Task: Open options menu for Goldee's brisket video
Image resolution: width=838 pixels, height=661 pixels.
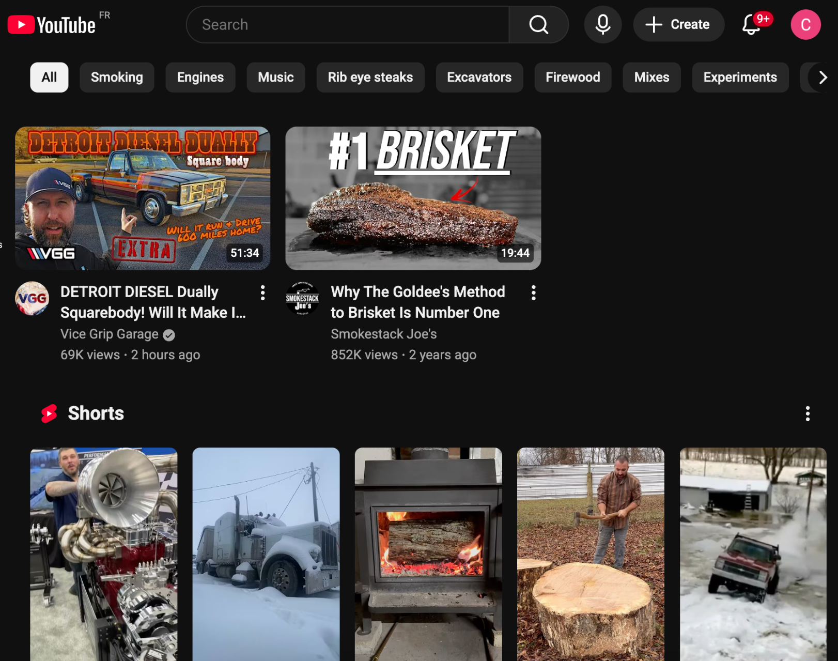Action: pyautogui.click(x=533, y=293)
